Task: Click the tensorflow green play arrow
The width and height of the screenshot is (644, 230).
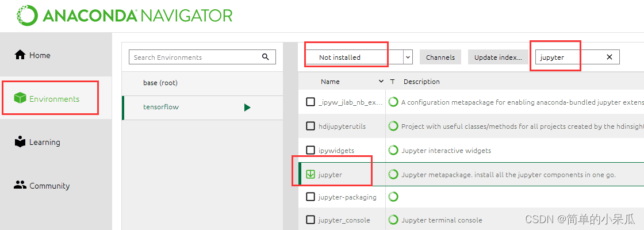Action: [x=247, y=108]
